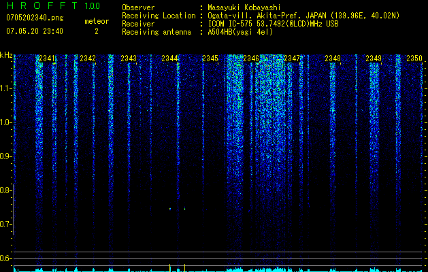Viewport: 428px width, 272px height.
Task: Click the 2349 time marker
Action: 374,58
